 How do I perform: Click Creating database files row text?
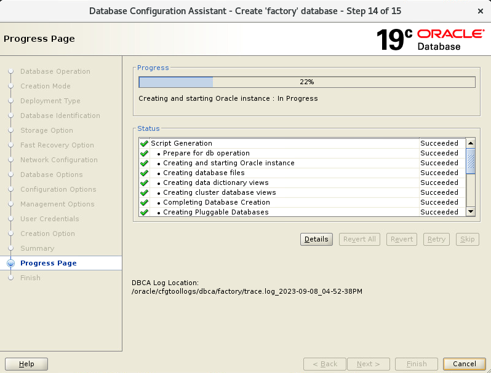coord(204,173)
